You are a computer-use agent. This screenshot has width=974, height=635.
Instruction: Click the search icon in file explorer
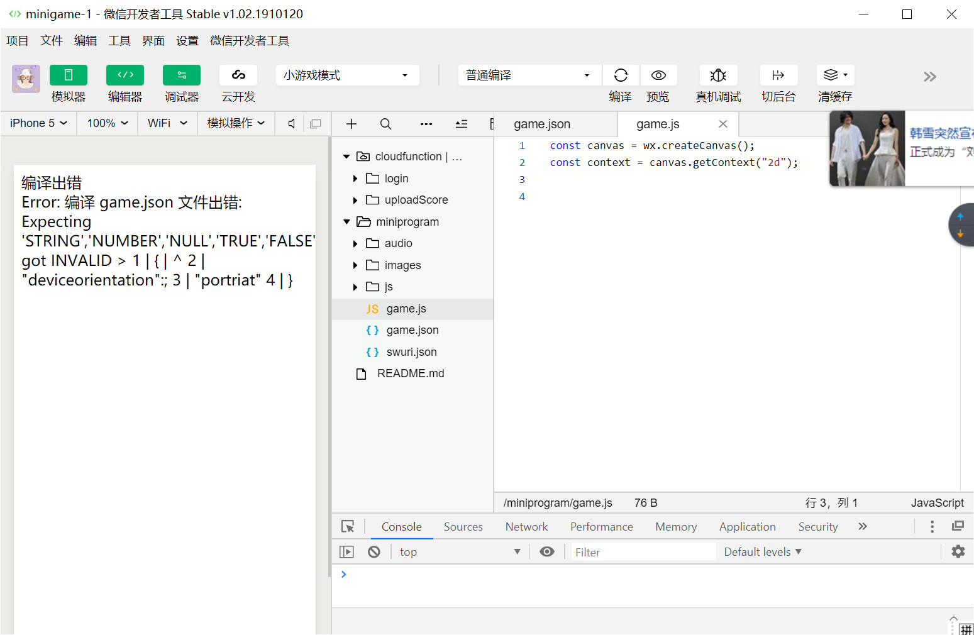click(x=385, y=124)
